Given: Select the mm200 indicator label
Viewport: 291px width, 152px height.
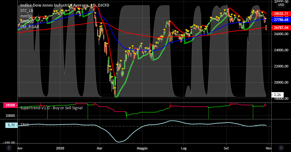Looking at the screenshot, I should pos(27,22).
